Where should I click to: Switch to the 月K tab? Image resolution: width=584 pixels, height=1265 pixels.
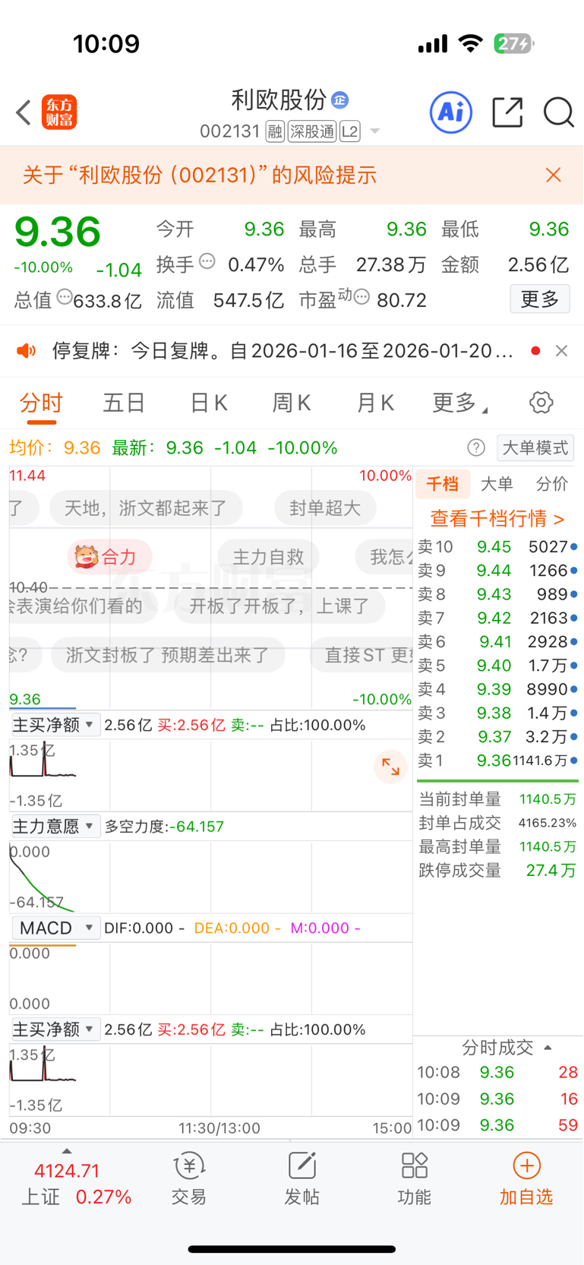click(375, 403)
